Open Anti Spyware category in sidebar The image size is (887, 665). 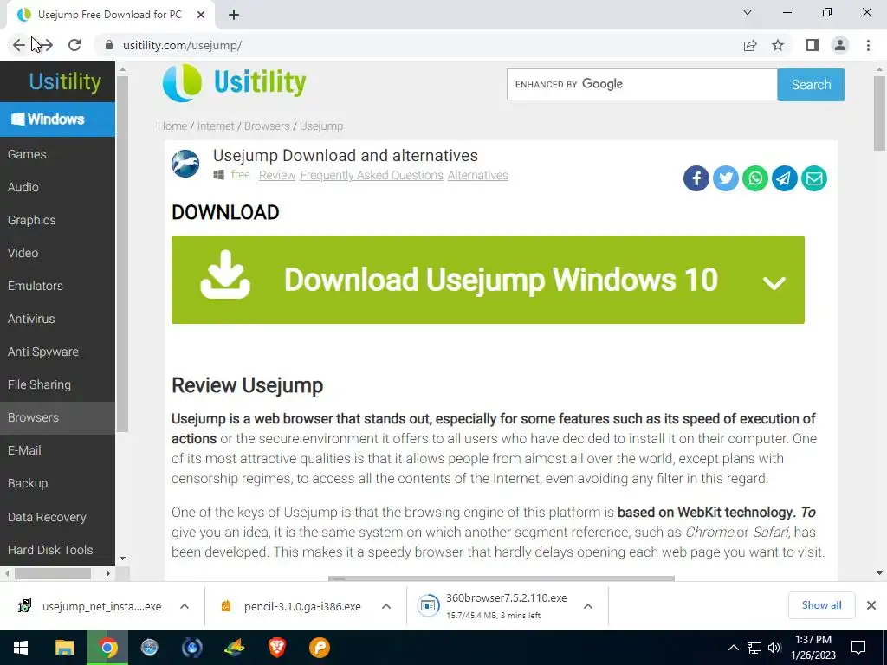click(x=57, y=352)
